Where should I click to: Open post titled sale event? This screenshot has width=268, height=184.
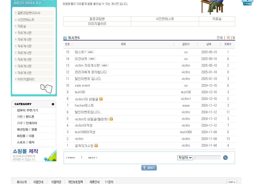coord(82,85)
